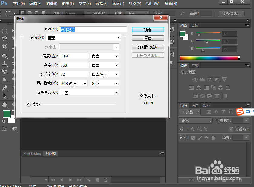The width and height of the screenshot is (254, 187).
Task: Open the color mode RGB dropdown
Action: pyautogui.click(x=73, y=83)
